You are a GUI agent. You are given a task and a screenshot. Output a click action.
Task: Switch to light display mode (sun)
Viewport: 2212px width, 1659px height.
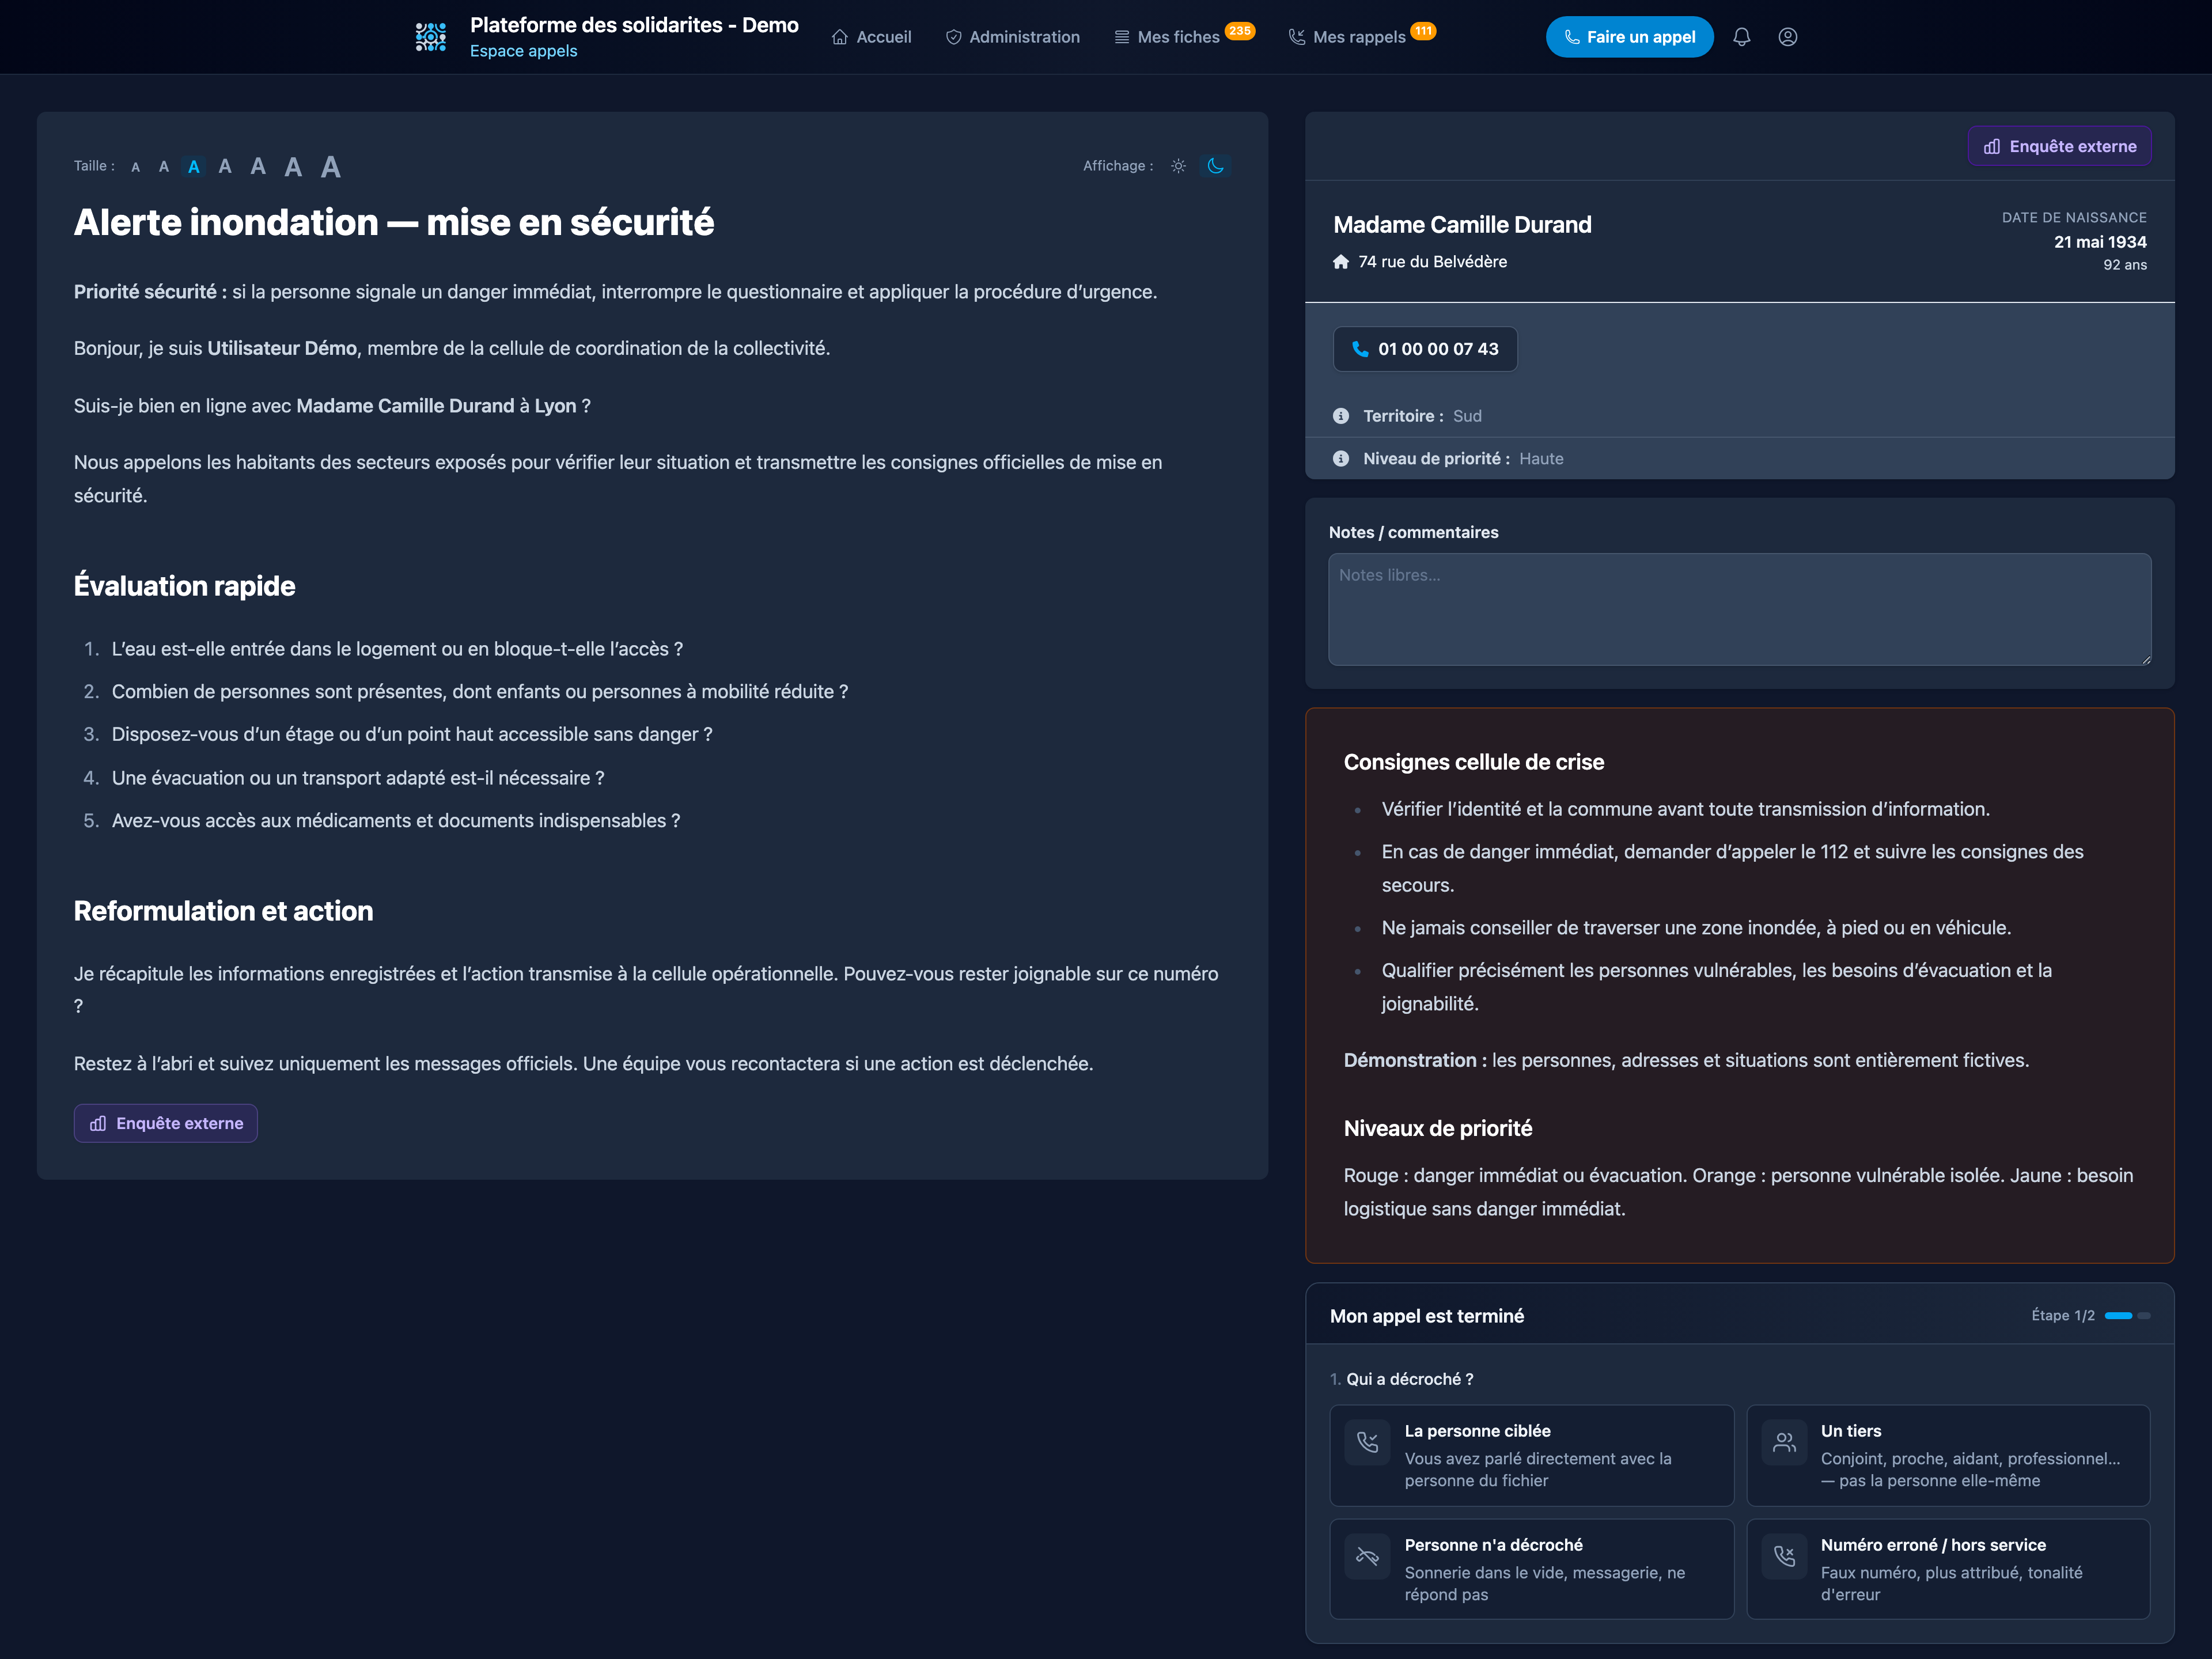(1178, 166)
